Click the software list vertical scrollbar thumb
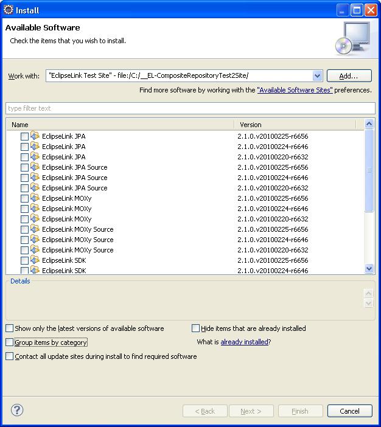Screen dimensions: 381x427 (x=369, y=170)
